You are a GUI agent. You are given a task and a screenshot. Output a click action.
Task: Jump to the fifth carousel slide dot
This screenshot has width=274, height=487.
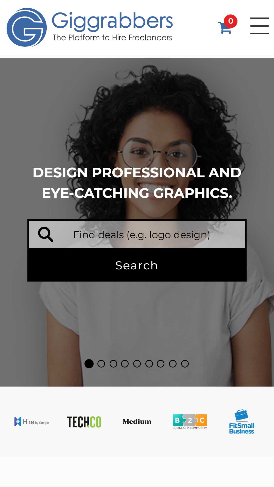coord(137,364)
